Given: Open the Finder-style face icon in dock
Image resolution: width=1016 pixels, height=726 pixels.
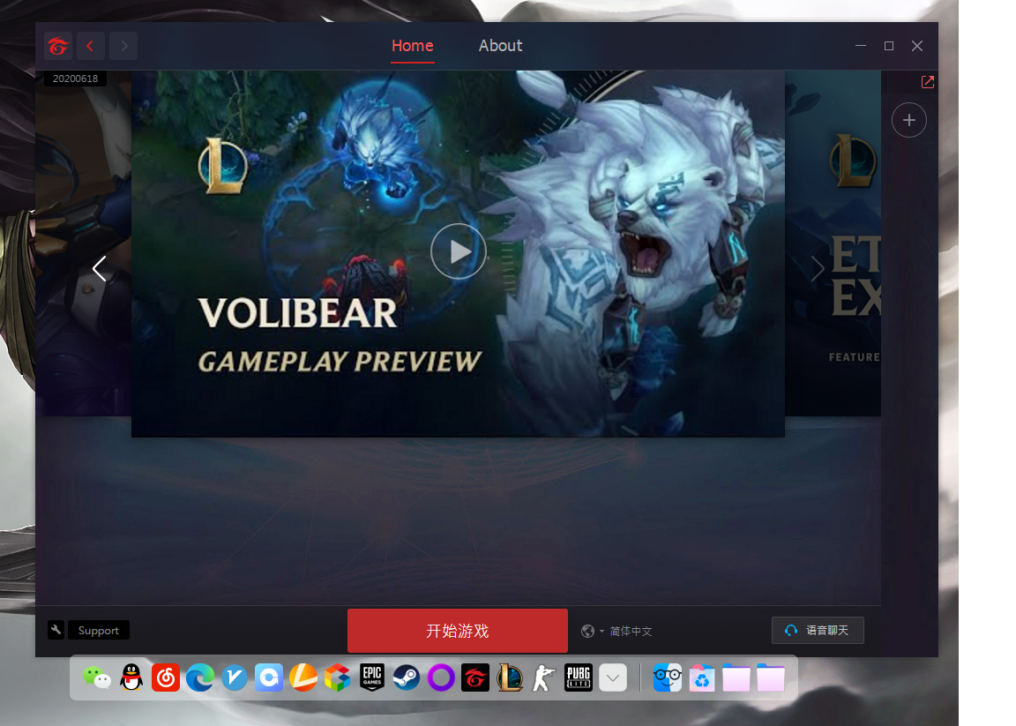Looking at the screenshot, I should (667, 678).
